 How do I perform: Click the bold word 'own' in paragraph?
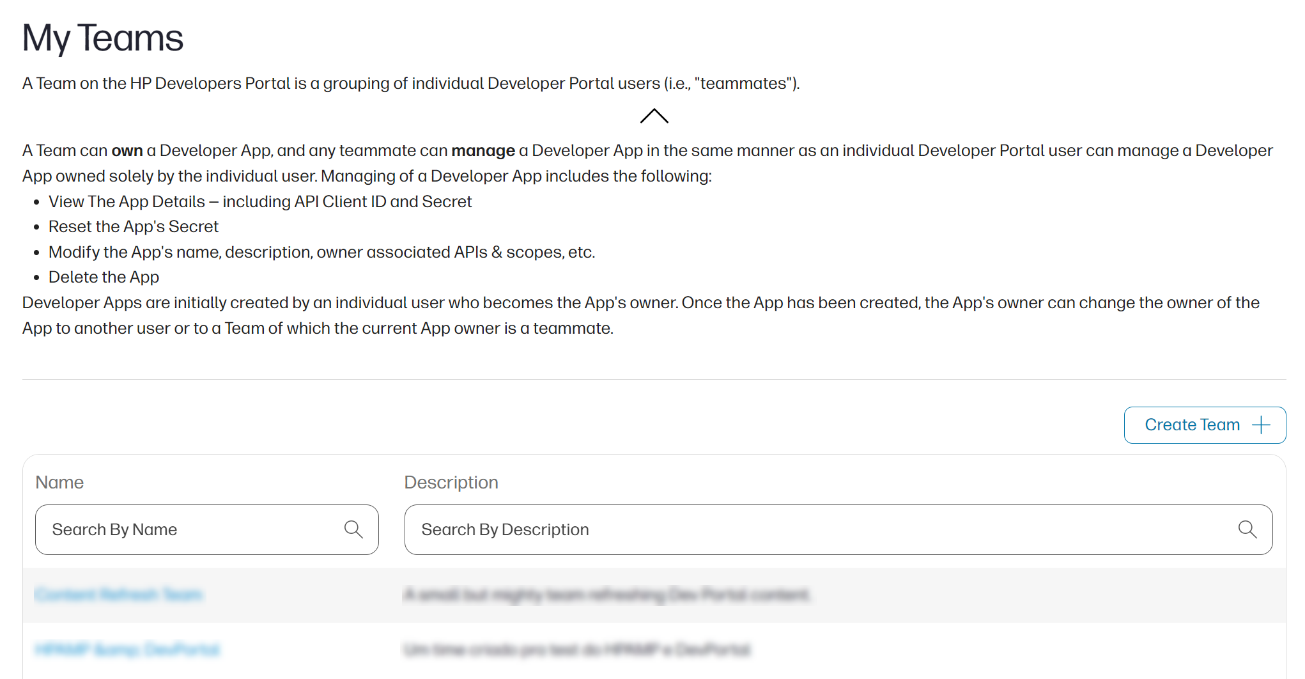pyautogui.click(x=127, y=151)
